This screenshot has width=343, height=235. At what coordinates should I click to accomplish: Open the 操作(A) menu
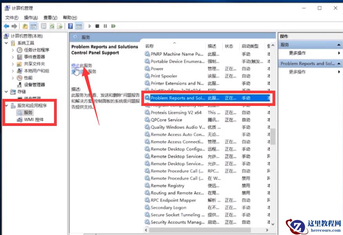(x=31, y=18)
